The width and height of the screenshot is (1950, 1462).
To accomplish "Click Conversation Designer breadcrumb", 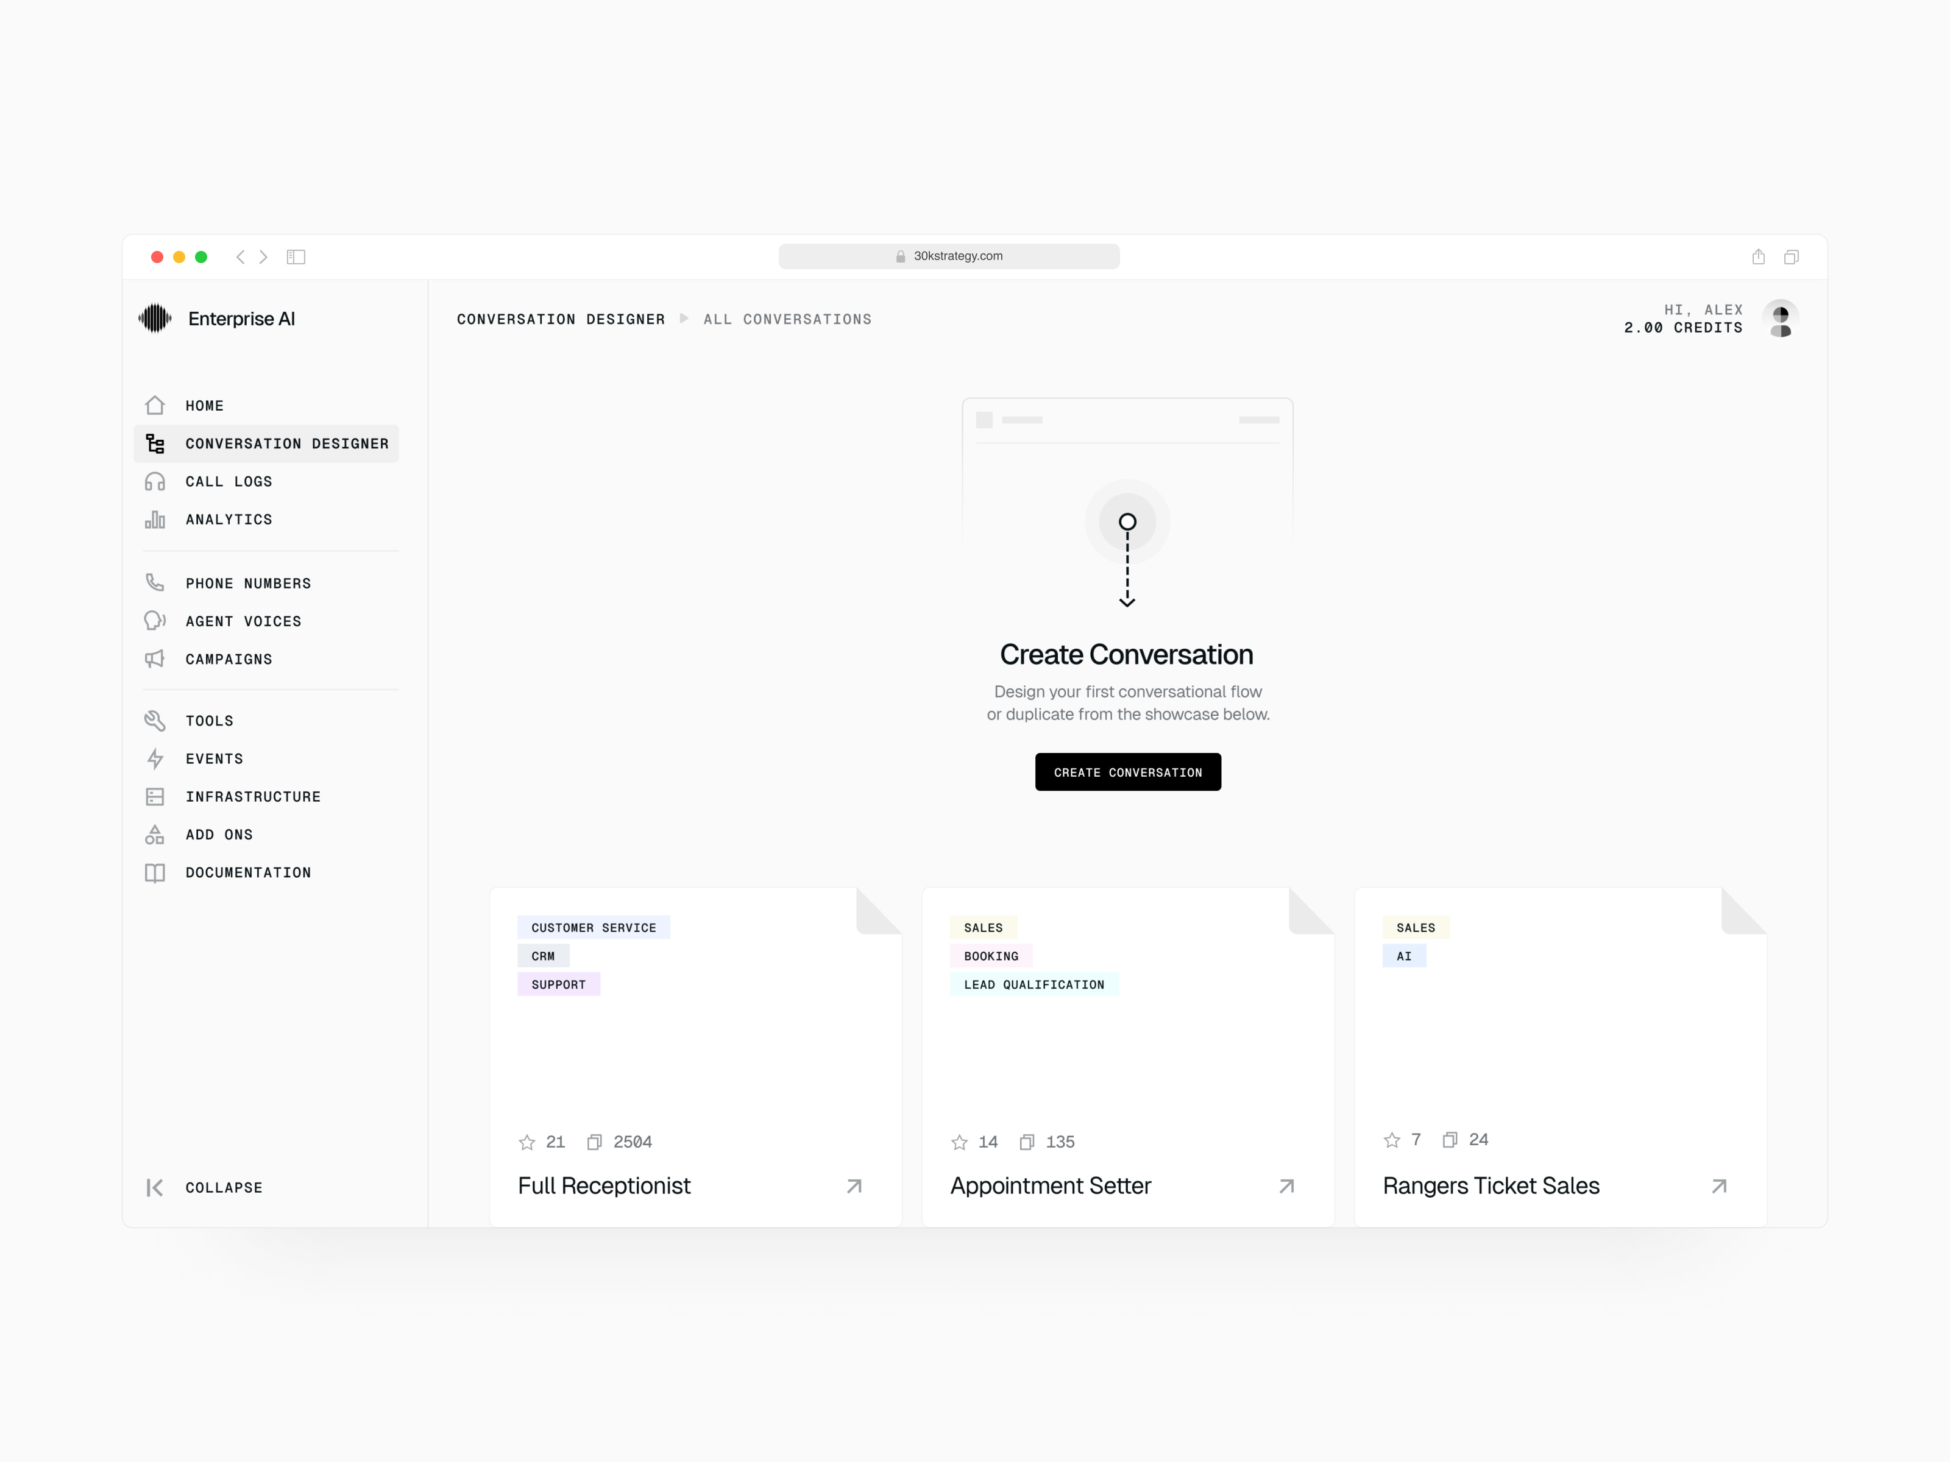I will (561, 319).
